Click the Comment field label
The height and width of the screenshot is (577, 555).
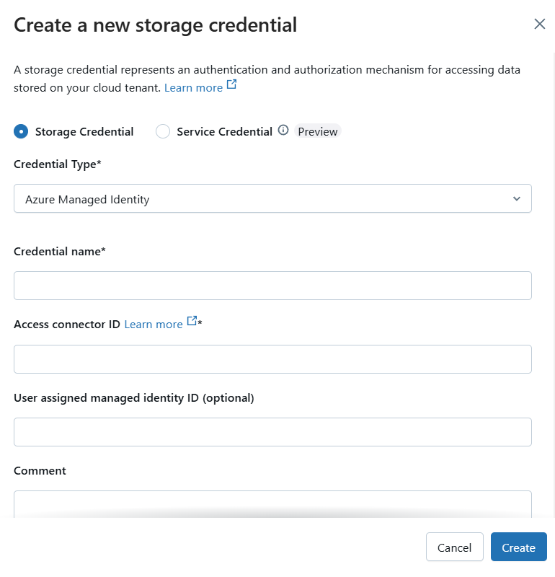40,471
